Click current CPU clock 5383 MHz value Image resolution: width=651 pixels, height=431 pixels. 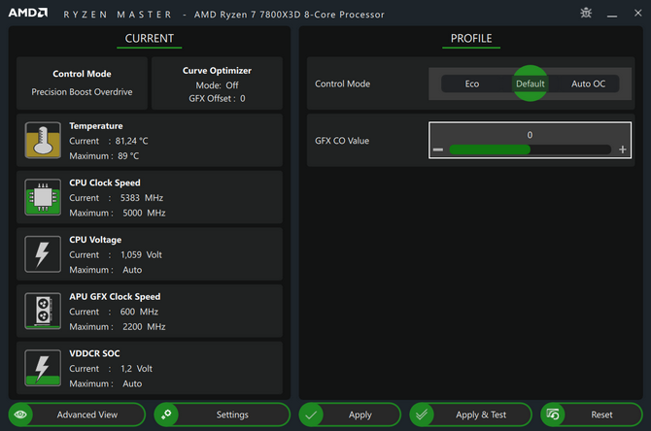coord(142,198)
